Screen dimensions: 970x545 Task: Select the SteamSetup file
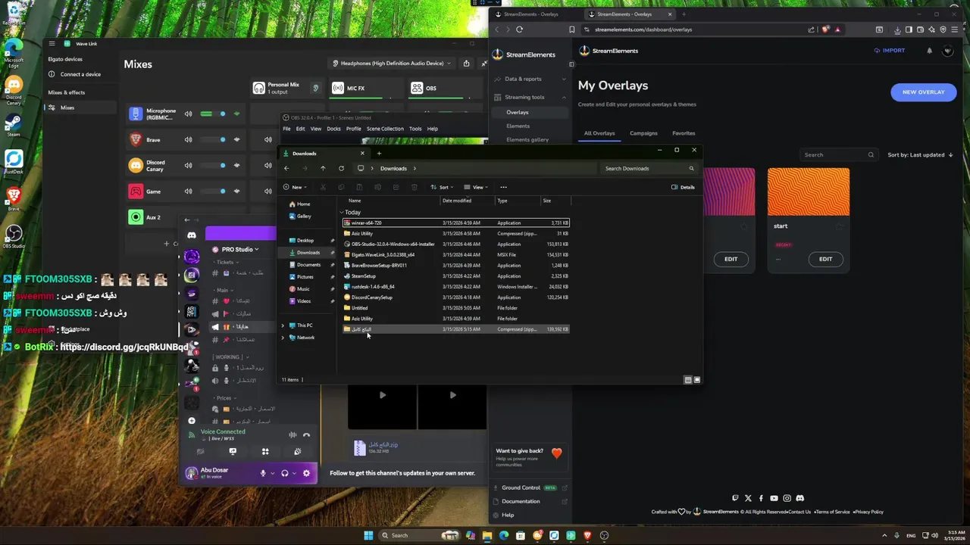pos(455,276)
